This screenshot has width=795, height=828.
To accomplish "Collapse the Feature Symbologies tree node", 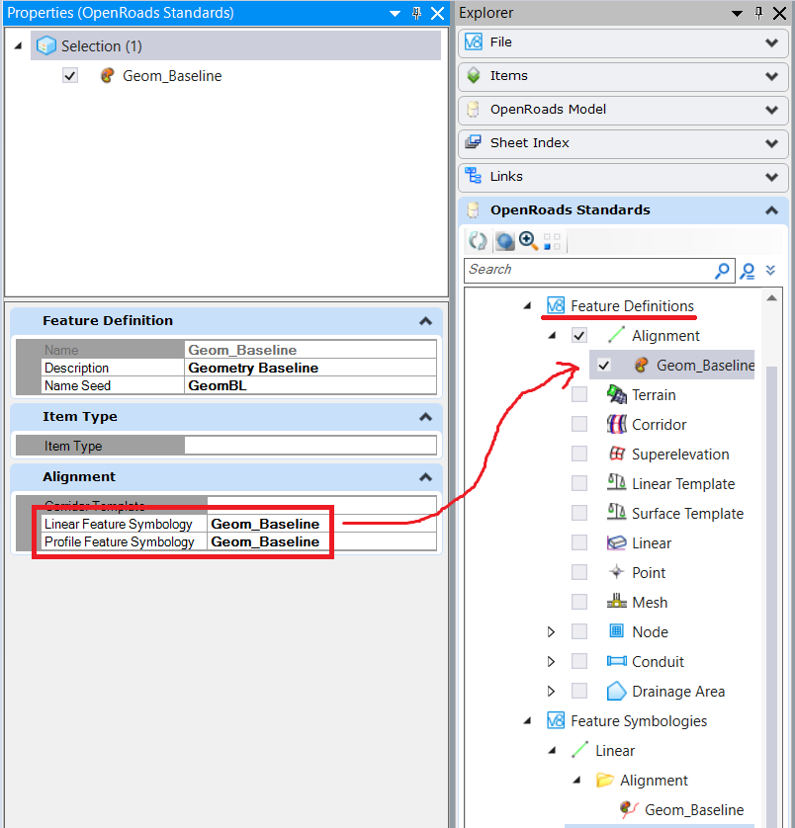I will (527, 721).
